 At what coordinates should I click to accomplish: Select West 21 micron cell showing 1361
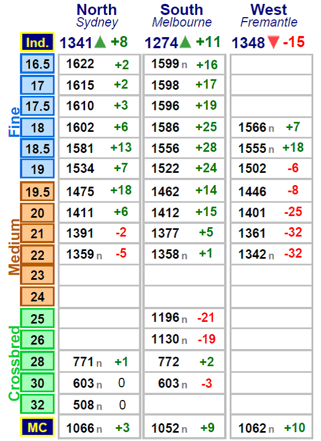point(271,233)
